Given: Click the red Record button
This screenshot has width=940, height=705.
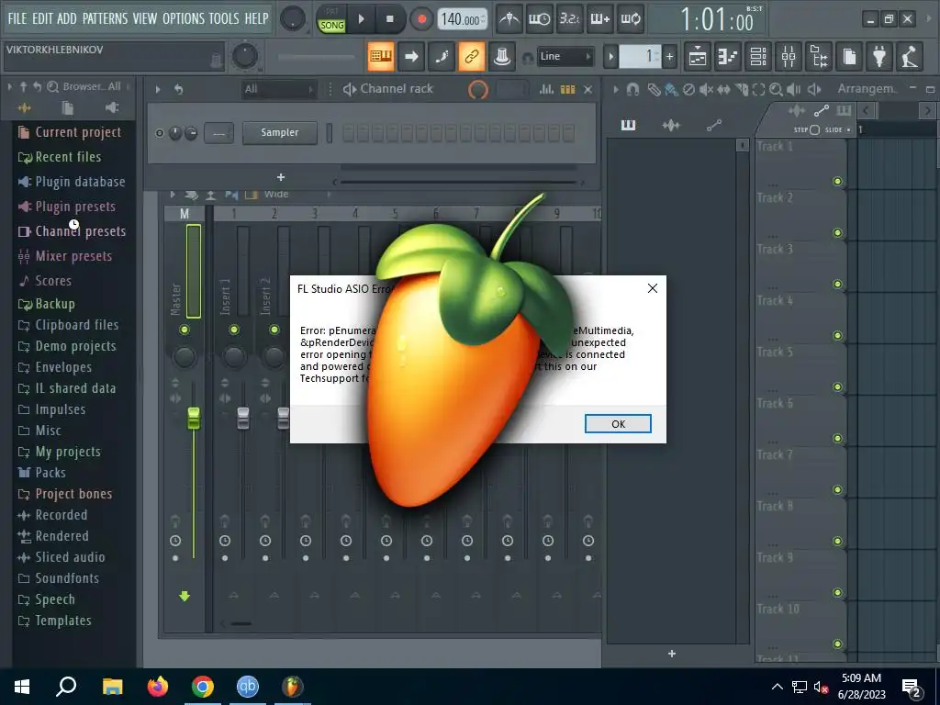Looking at the screenshot, I should click(421, 19).
